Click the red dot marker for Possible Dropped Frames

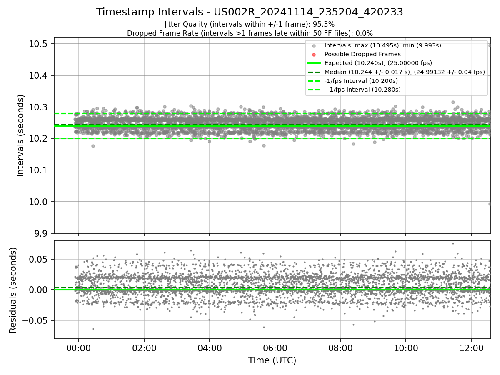tap(314, 55)
